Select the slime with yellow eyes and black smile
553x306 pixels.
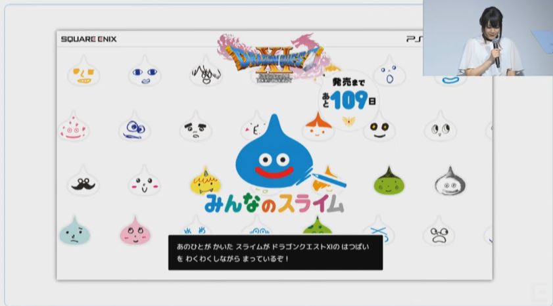point(379,127)
